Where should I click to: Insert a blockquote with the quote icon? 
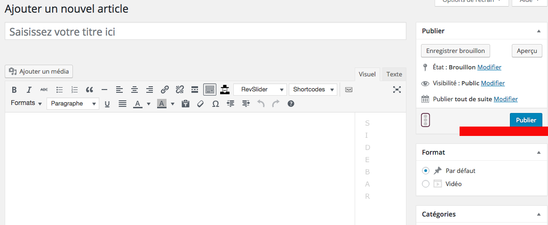(89, 90)
